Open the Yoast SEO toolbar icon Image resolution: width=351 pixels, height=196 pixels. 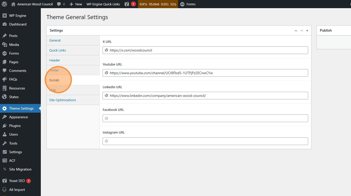[x=127, y=4]
